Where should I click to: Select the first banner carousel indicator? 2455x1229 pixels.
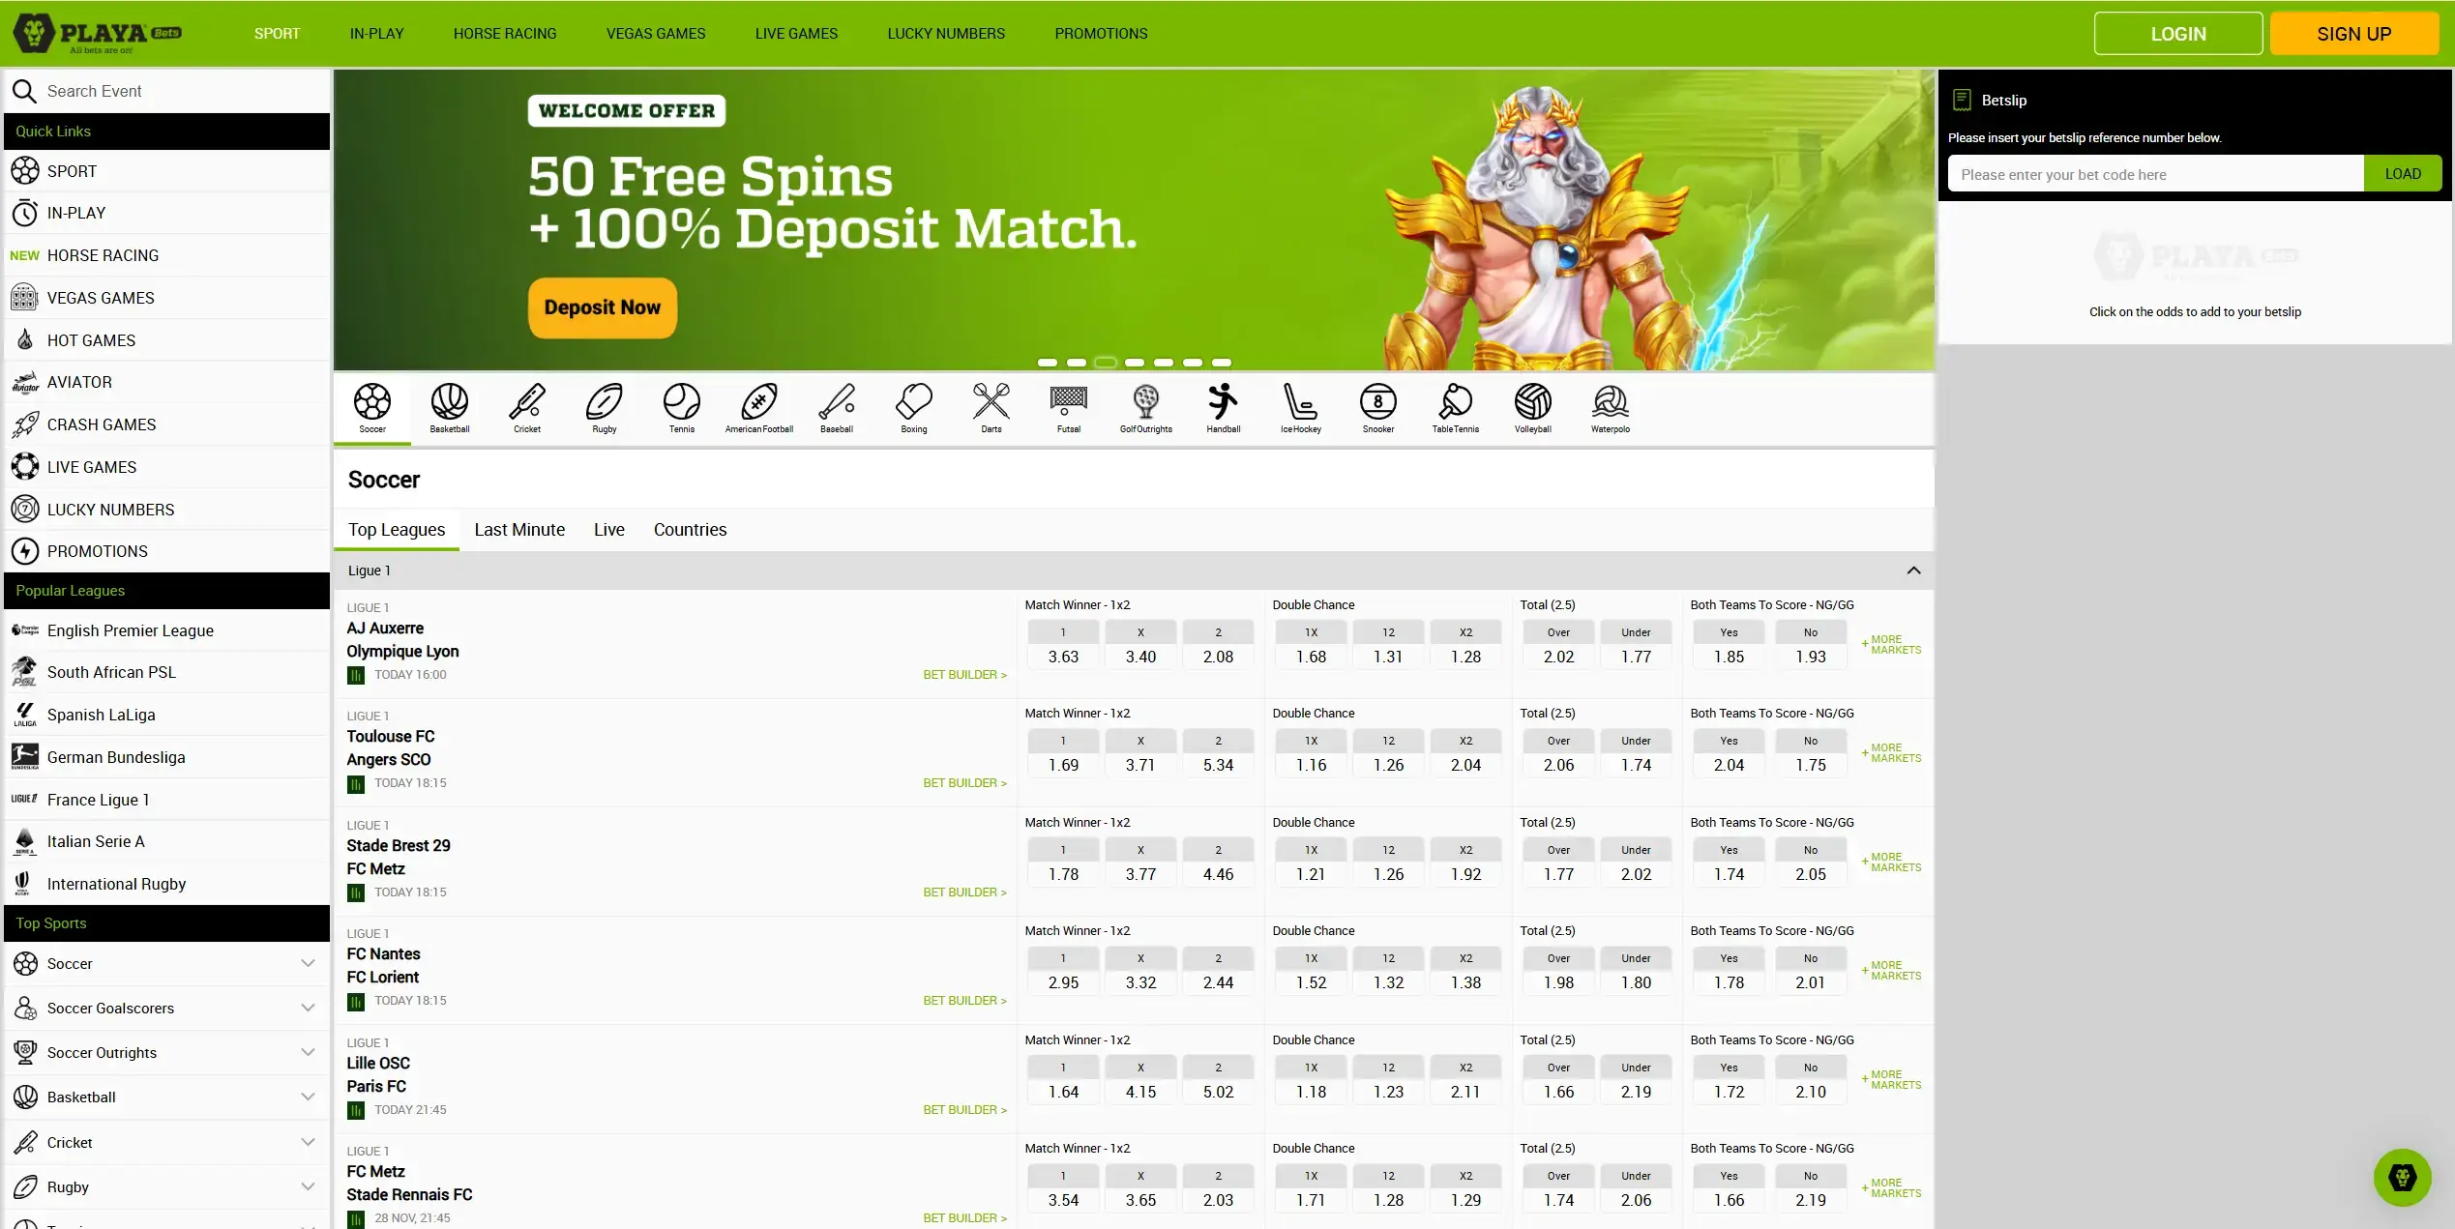pos(1047,363)
